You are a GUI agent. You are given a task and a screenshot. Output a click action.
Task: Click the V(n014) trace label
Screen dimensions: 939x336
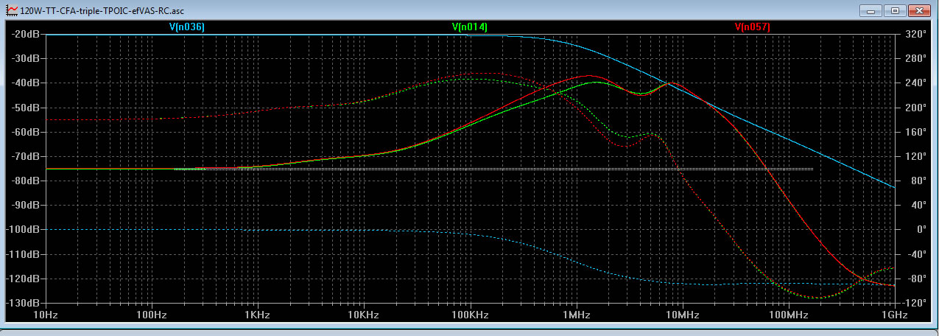[469, 27]
